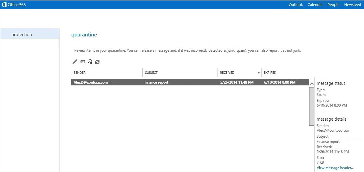364x172 pixels.
Task: Click the release message envelope icon
Action: click(x=82, y=62)
